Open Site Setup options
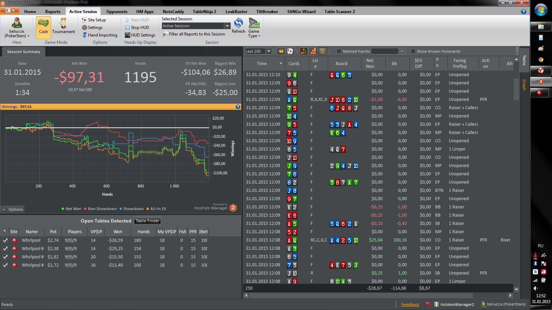Image resolution: width=552 pixels, height=310 pixels. coord(94,20)
